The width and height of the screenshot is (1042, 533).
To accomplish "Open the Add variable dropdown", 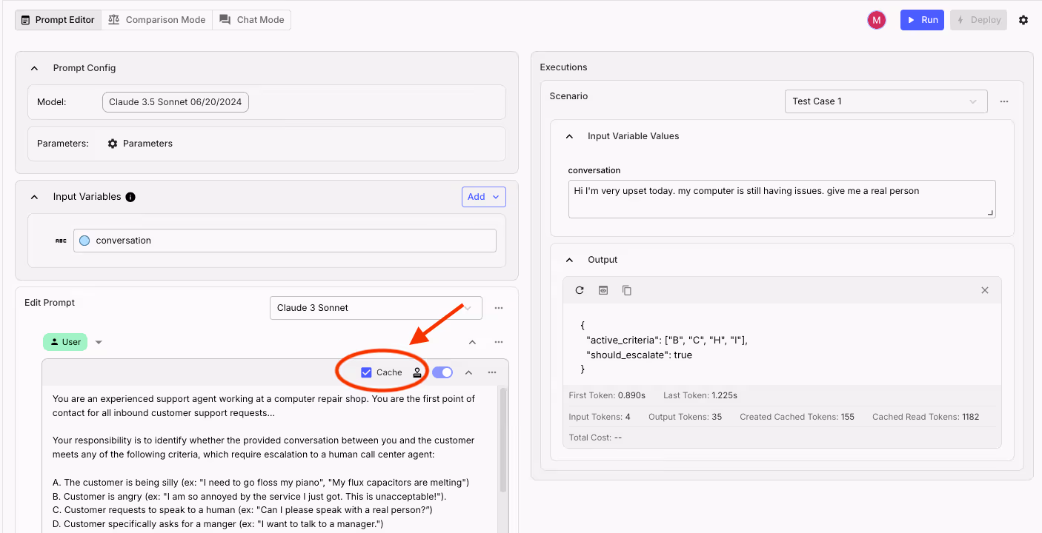I will pyautogui.click(x=484, y=197).
